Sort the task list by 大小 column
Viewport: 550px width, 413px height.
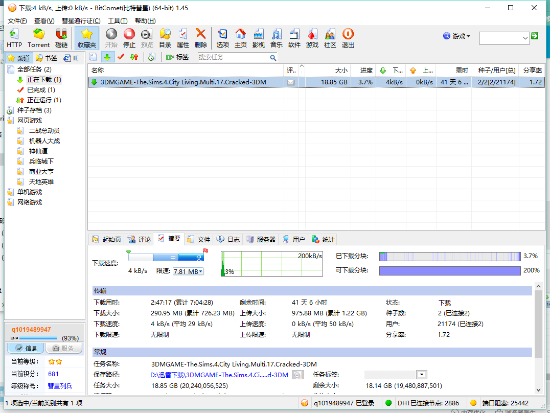328,71
